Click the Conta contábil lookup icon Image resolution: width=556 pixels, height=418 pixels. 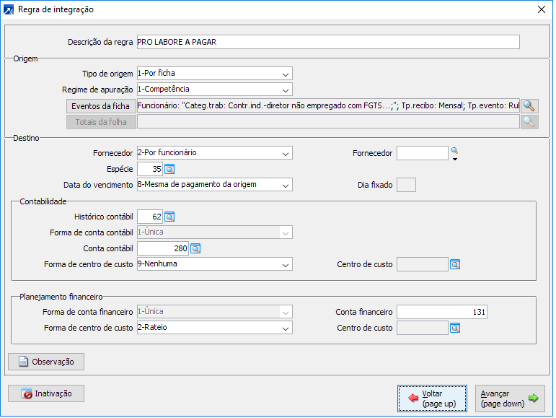tap(195, 248)
